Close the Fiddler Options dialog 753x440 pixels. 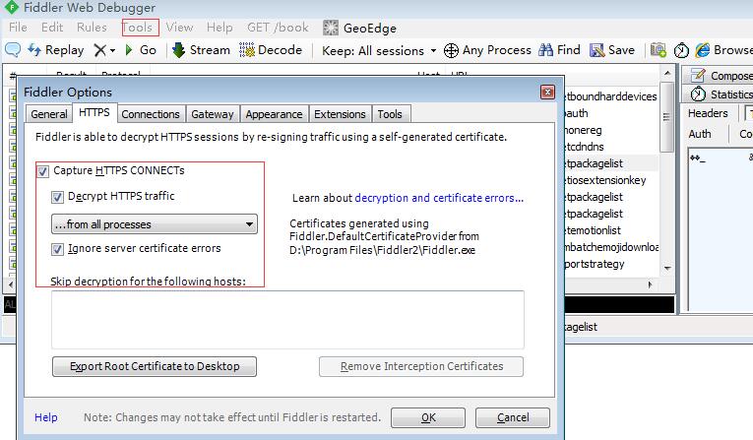coord(547,93)
